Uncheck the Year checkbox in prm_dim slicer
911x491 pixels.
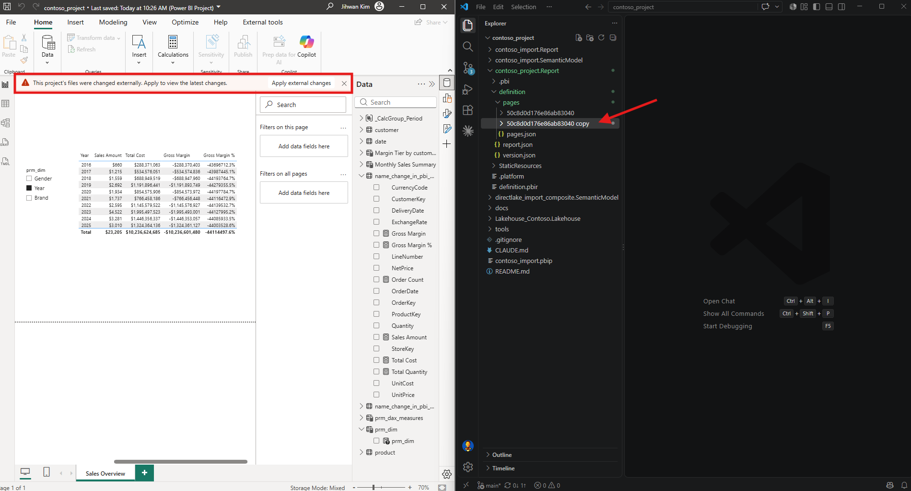[29, 188]
